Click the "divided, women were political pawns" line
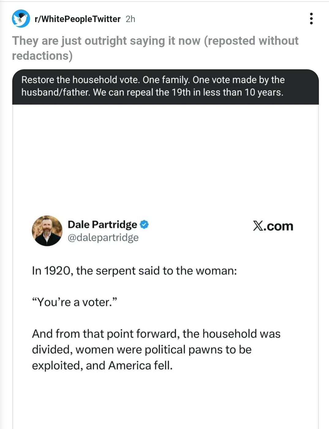 coord(142,350)
